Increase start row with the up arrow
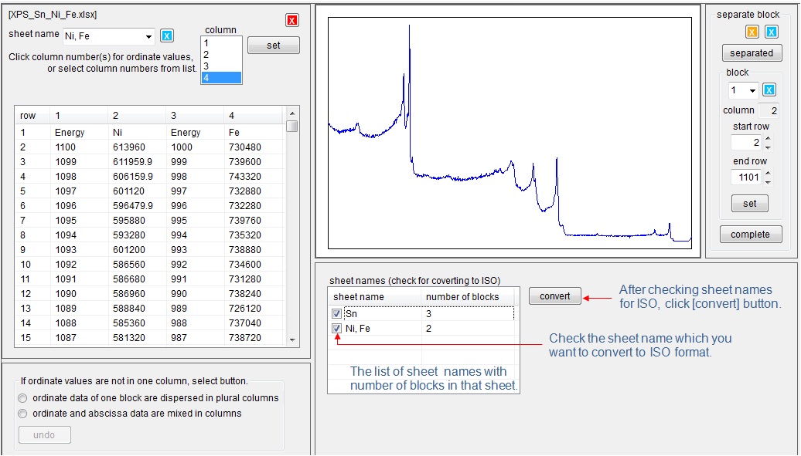801x456 pixels. tap(767, 138)
